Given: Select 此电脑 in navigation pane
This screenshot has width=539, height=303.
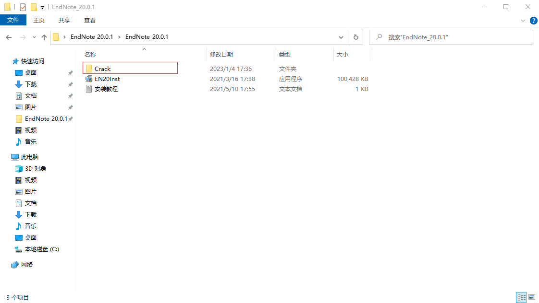Looking at the screenshot, I should (30, 157).
